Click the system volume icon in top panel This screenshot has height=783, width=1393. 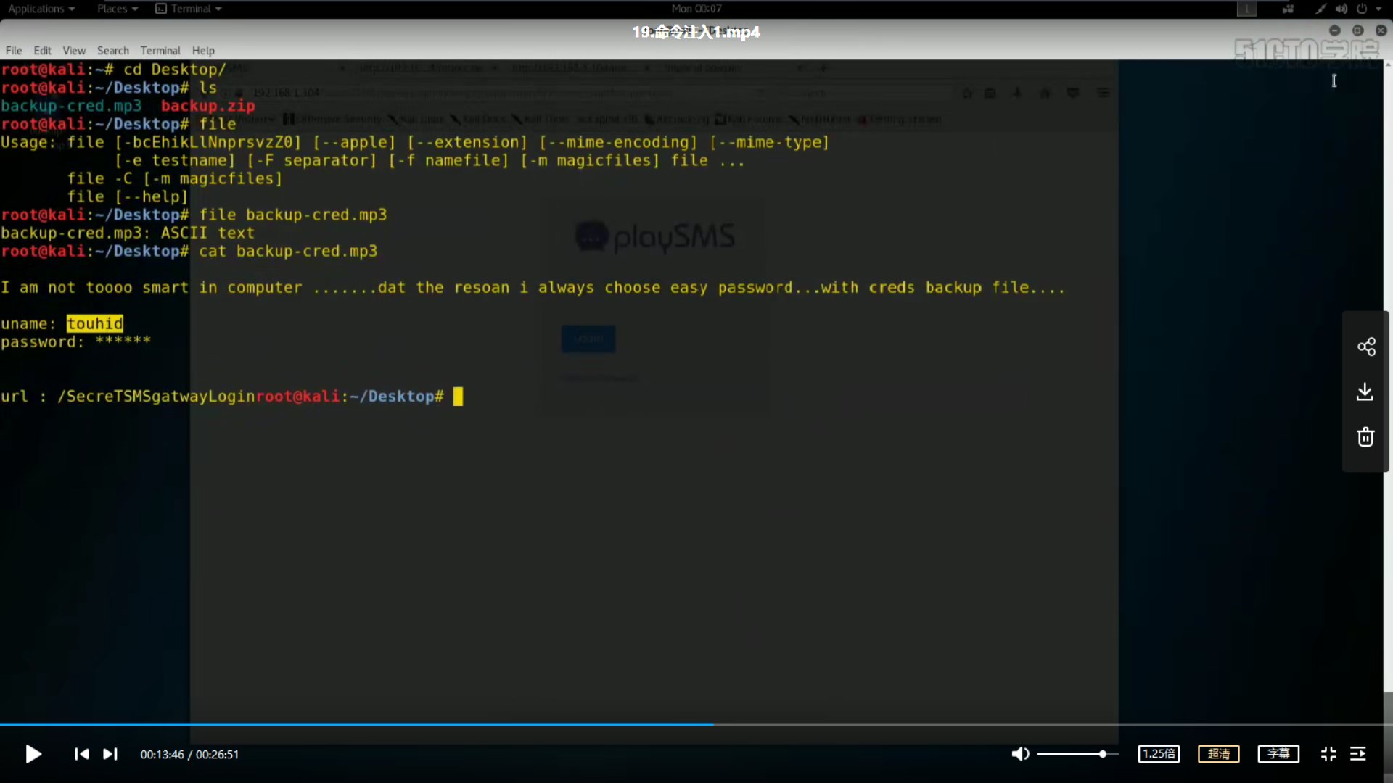click(1341, 9)
